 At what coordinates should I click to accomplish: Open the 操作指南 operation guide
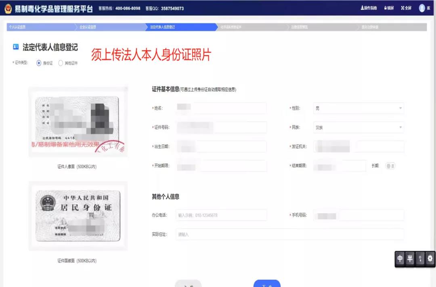coord(369,8)
